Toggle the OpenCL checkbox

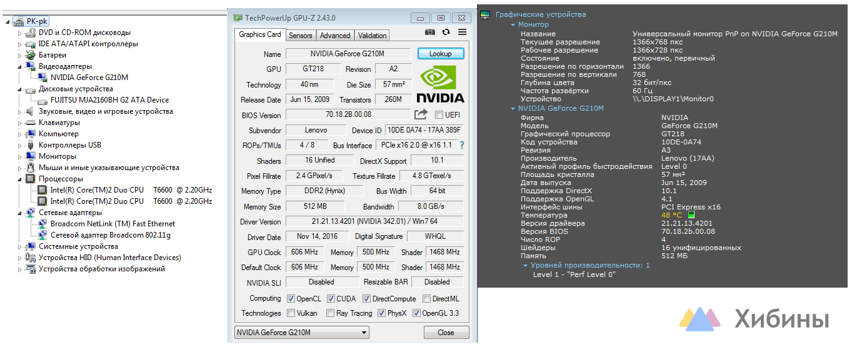pos(291,299)
